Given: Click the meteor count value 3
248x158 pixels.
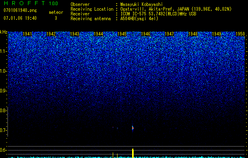Looking at the screenshot, I should tap(56, 18).
